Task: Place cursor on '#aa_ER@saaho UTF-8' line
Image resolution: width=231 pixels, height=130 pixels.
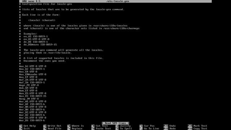Action: (x=33, y=74)
